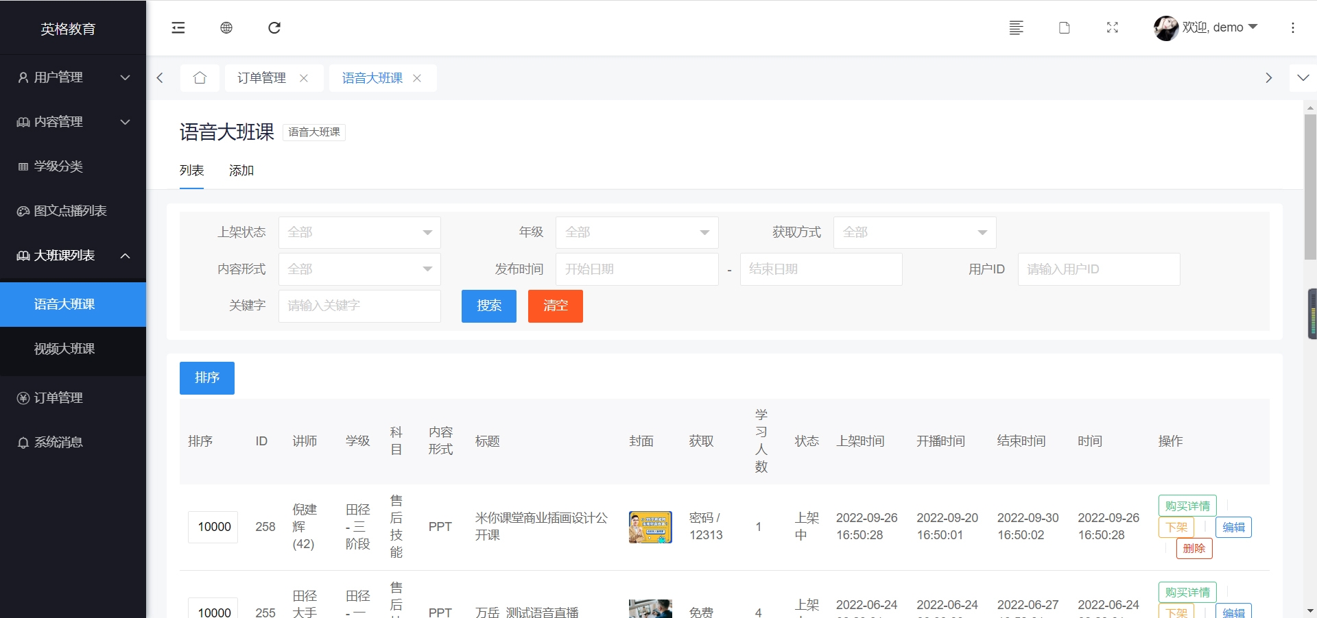Open cover thumbnail of course 258
This screenshot has width=1317, height=618.
click(x=650, y=527)
